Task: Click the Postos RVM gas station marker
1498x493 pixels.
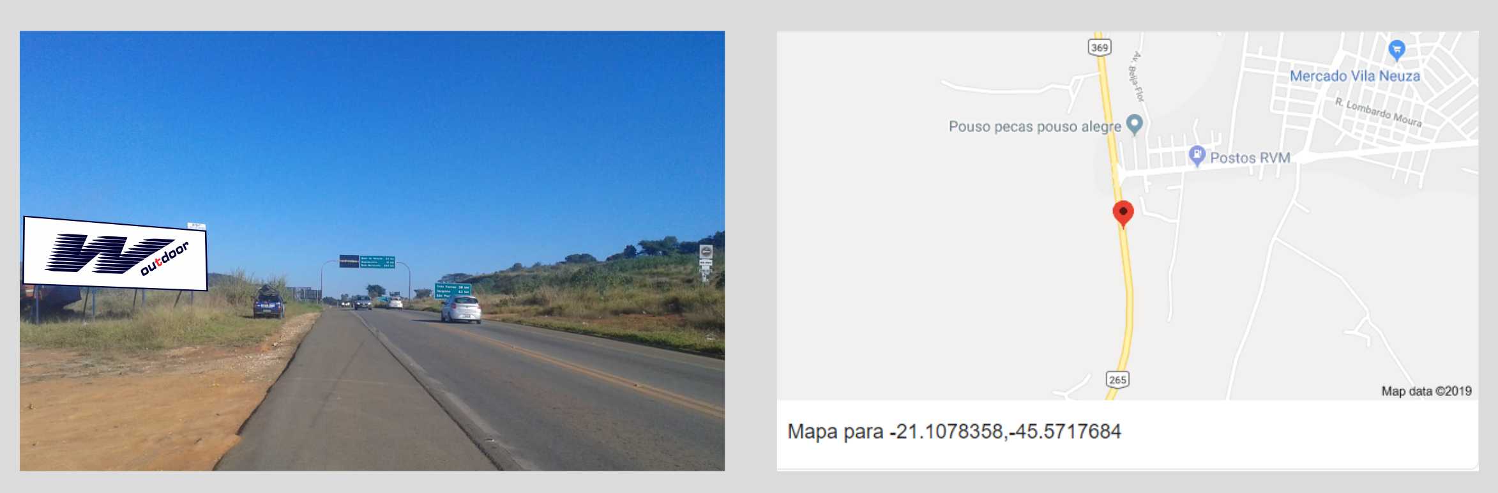Action: (x=1197, y=156)
